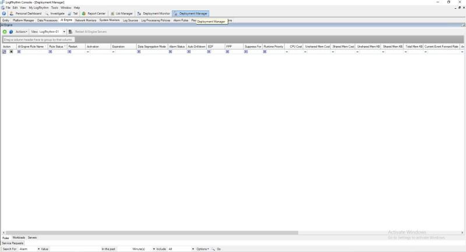466x252 pixels.
Task: Click Go to run the search
Action: click(x=219, y=249)
